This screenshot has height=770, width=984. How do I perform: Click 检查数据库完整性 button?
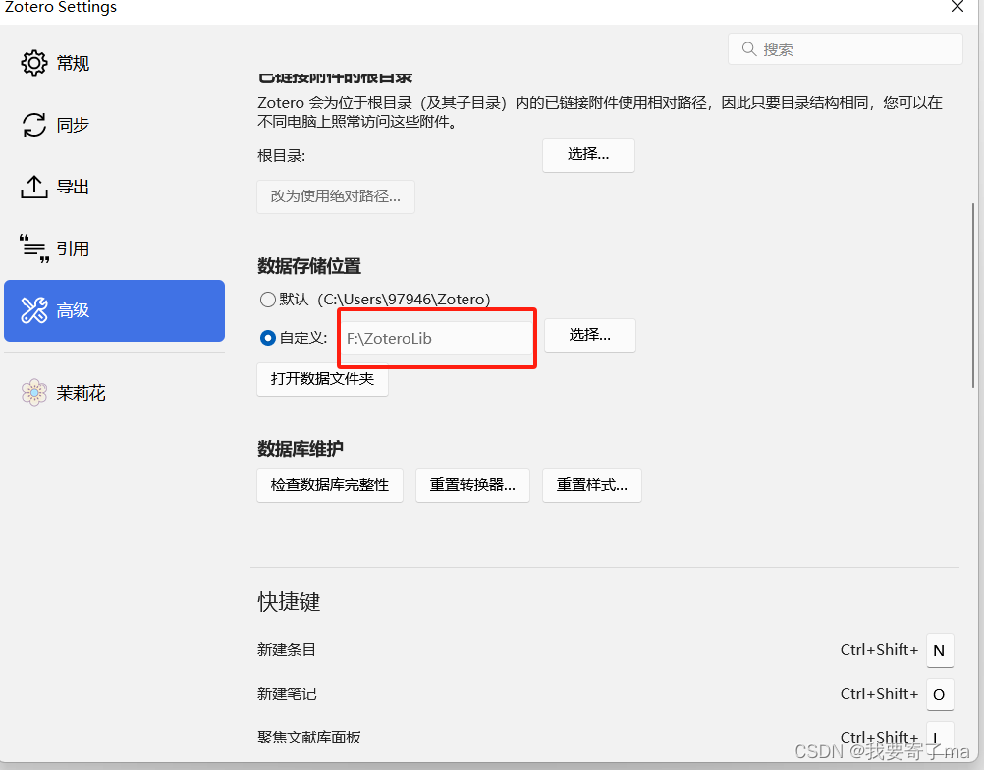330,485
